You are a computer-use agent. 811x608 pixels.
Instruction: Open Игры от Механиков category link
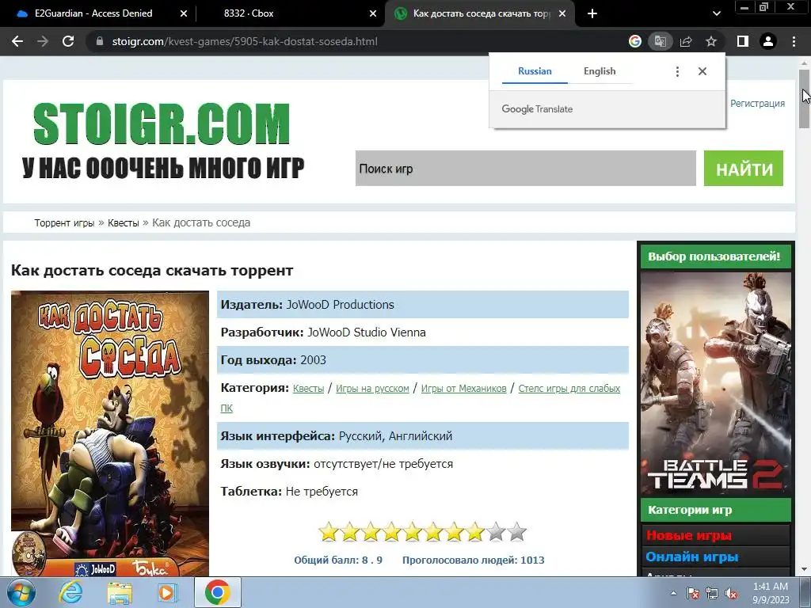[463, 388]
